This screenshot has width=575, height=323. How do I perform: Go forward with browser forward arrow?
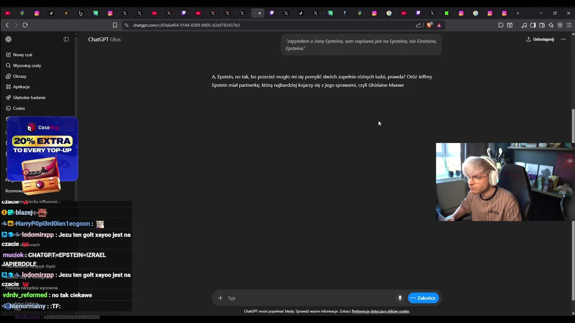[16, 25]
